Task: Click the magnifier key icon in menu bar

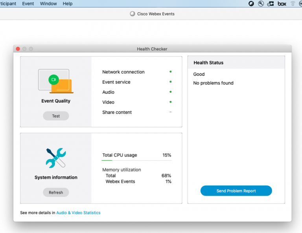Action: pos(261,4)
